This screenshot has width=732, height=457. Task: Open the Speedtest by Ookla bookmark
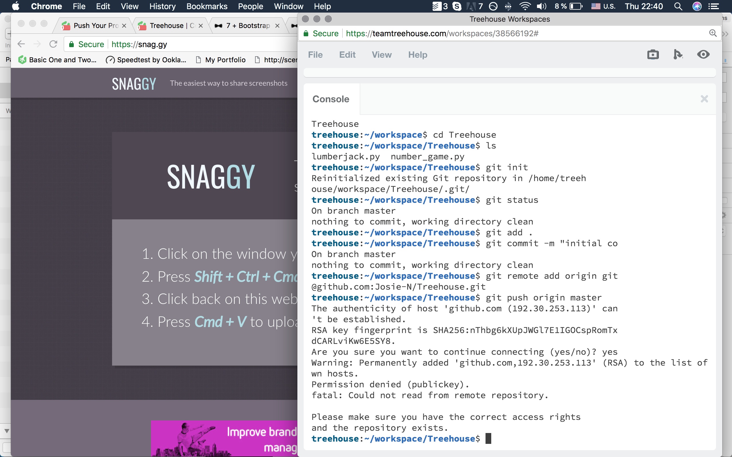[x=146, y=60]
